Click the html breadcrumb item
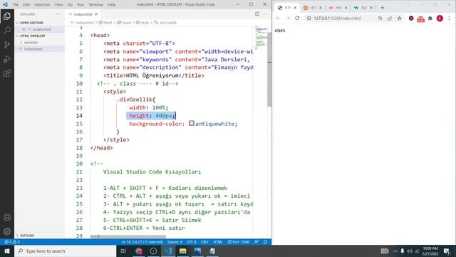This screenshot has height=257, width=456. click(x=105, y=22)
